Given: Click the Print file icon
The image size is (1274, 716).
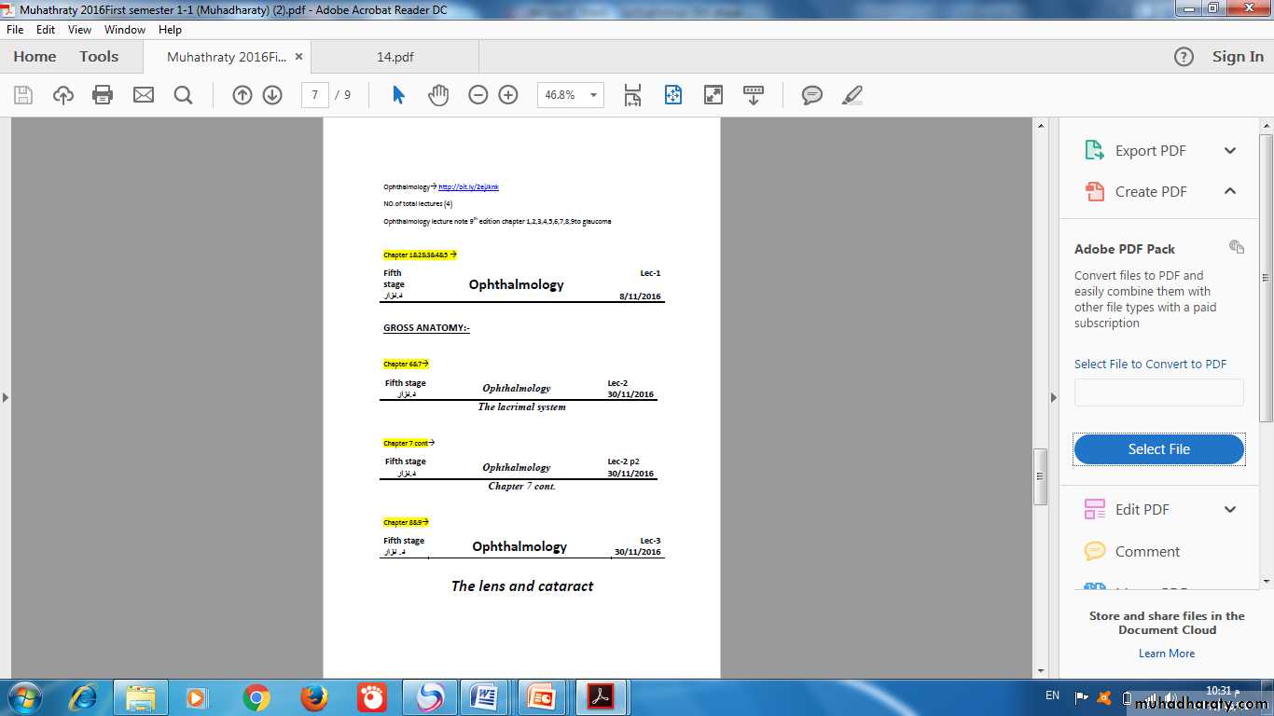Looking at the screenshot, I should tap(103, 95).
